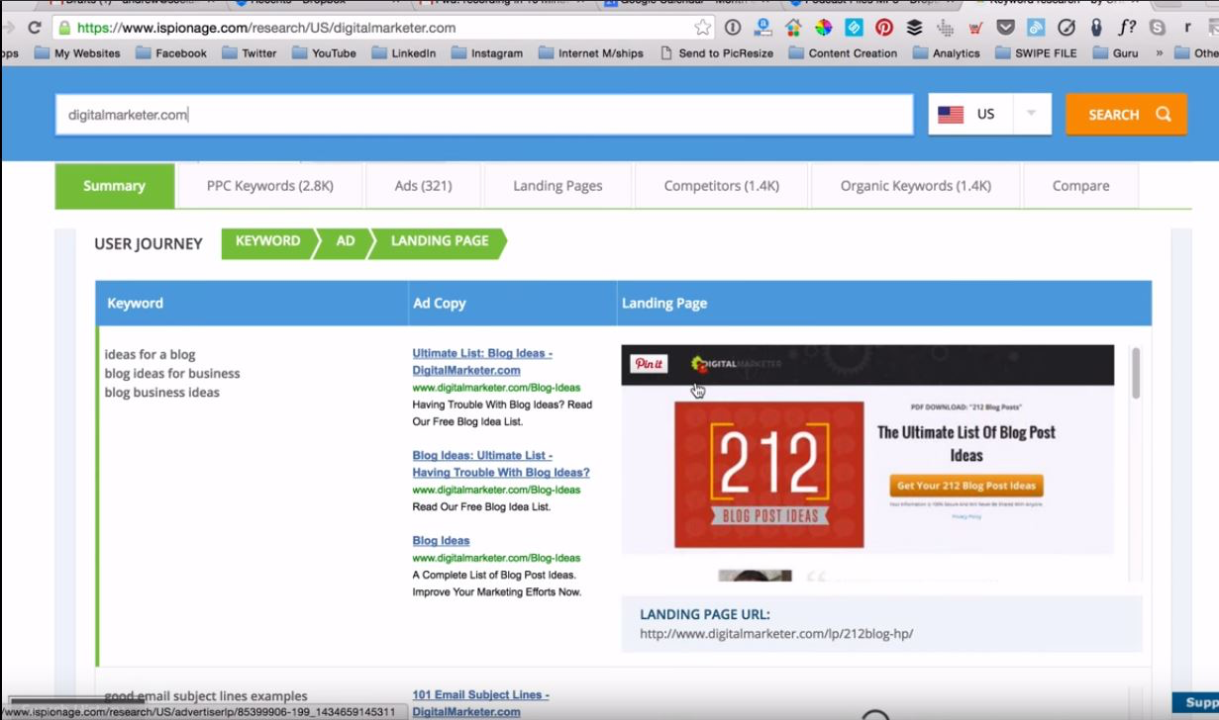Open the SWIPE FILE bookmarks folder

(x=1036, y=53)
